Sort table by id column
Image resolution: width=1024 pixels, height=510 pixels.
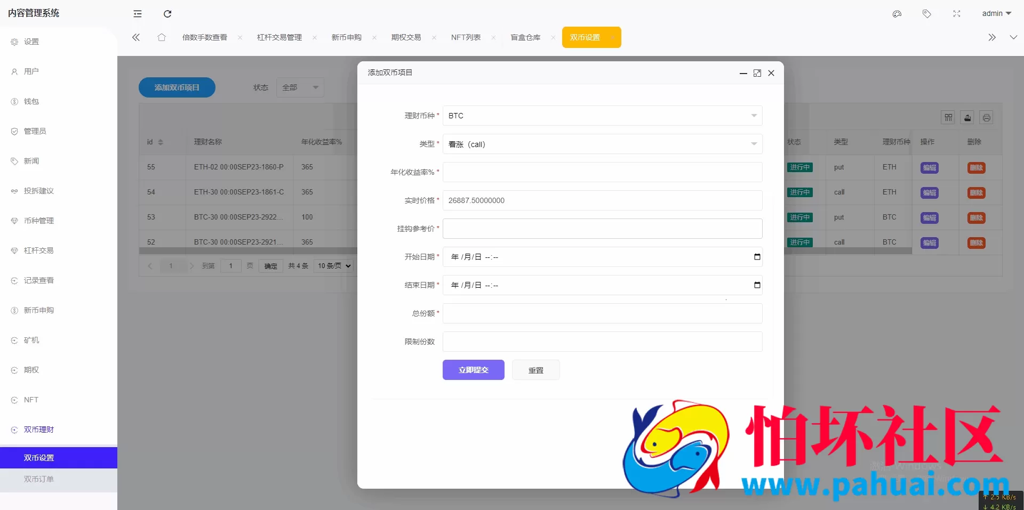pos(161,142)
